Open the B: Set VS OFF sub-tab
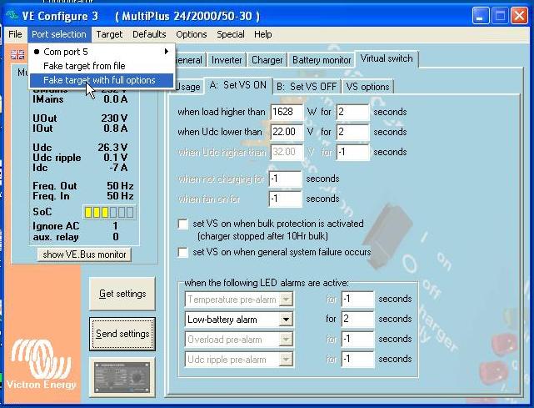Image resolution: width=534 pixels, height=408 pixels. pyautogui.click(x=307, y=87)
